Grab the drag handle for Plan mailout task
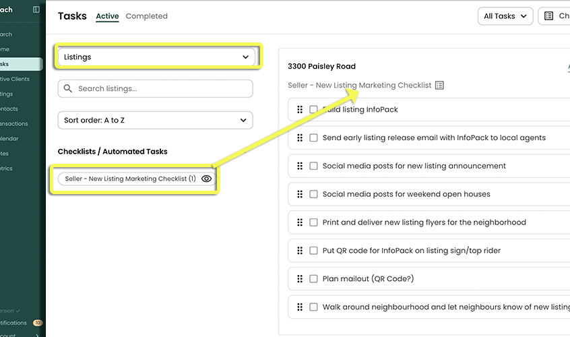Screen dimensions: 570x337 click(x=300, y=279)
